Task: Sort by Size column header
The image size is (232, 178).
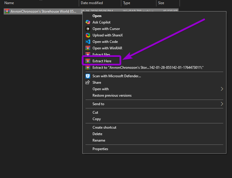Action: click(x=161, y=3)
